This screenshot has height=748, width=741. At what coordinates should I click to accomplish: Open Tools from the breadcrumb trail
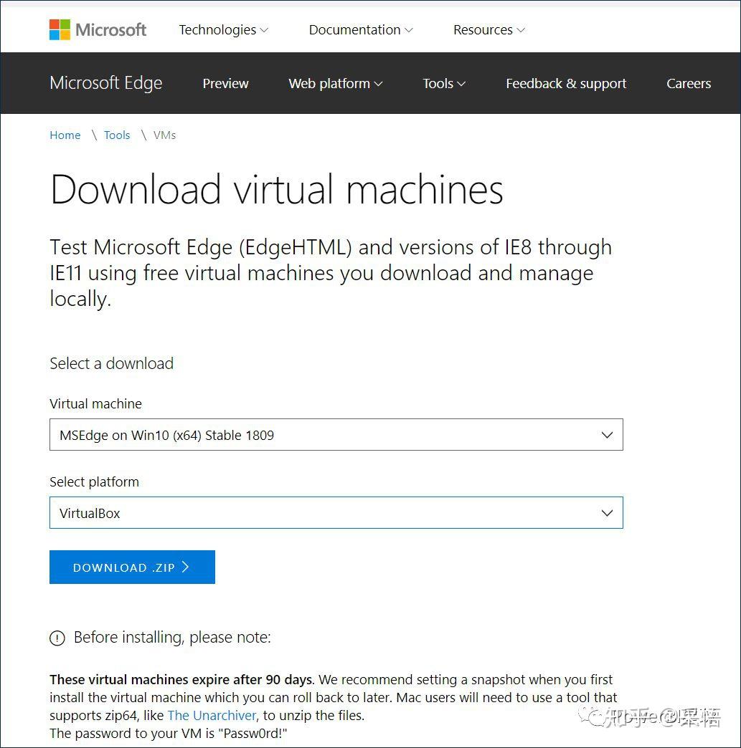tap(117, 135)
